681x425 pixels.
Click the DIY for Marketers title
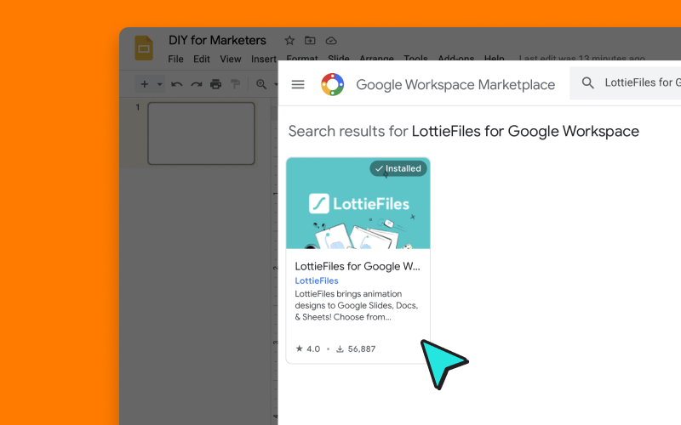(x=217, y=40)
